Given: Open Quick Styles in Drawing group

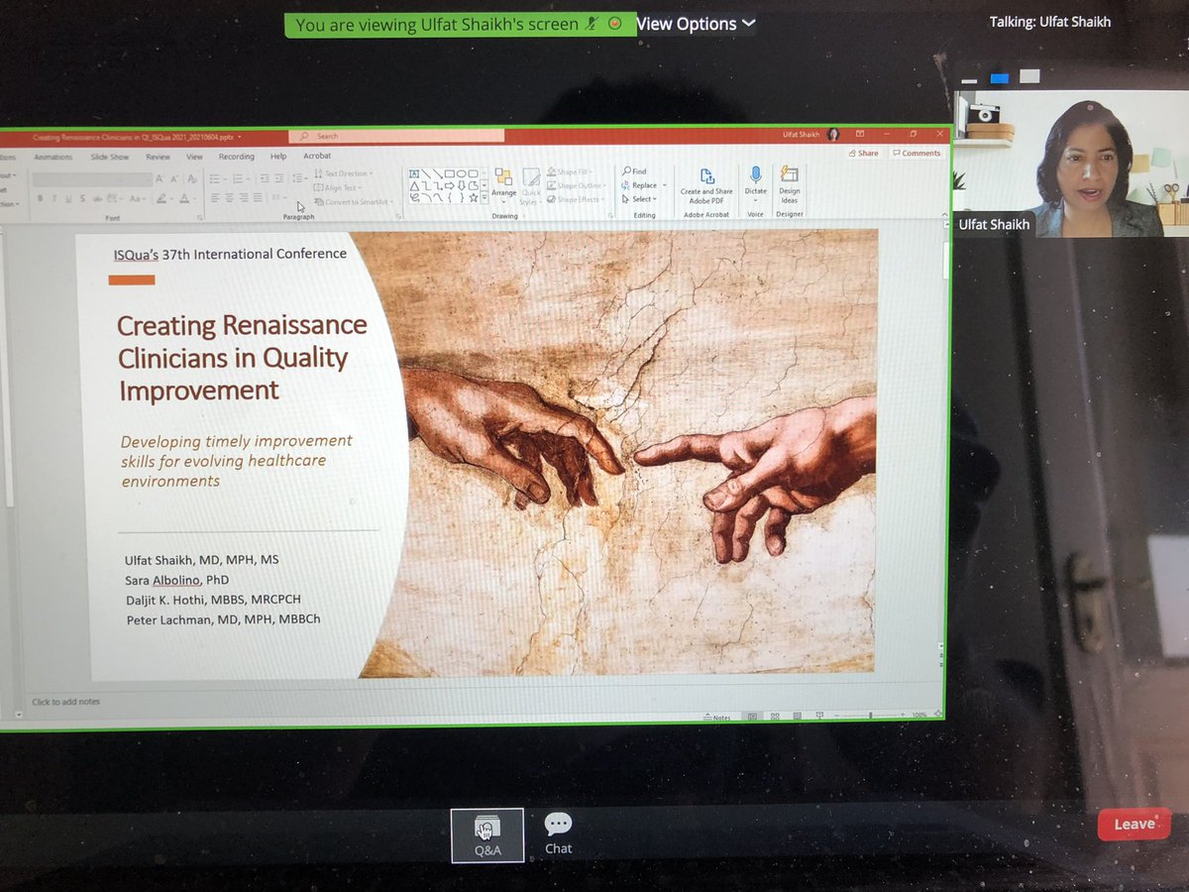Looking at the screenshot, I should (x=530, y=185).
